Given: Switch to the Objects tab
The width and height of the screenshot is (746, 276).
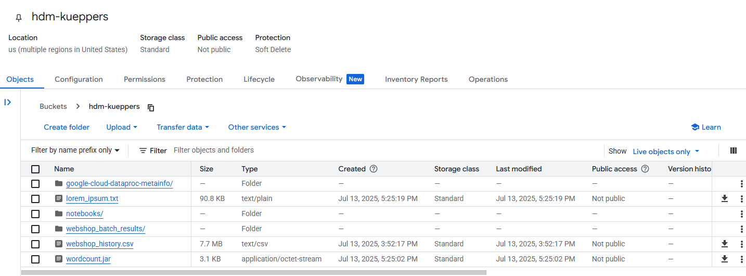Looking at the screenshot, I should (x=20, y=79).
